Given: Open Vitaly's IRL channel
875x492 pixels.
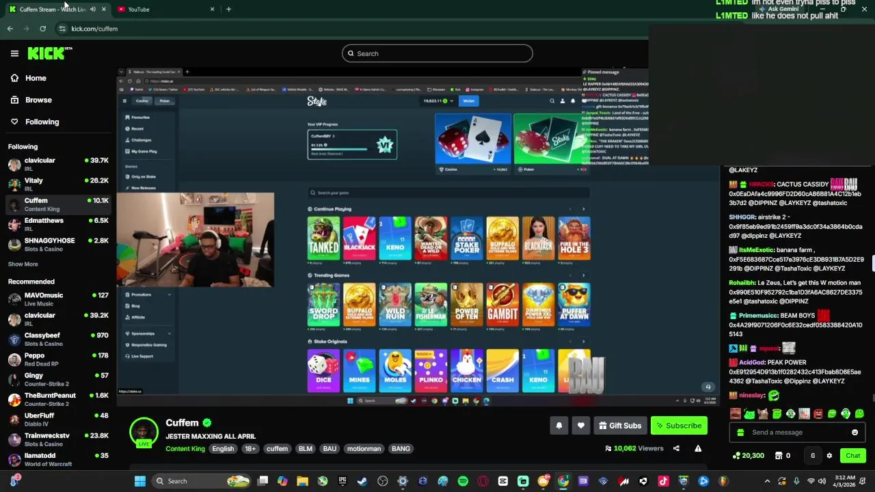Looking at the screenshot, I should 57,184.
